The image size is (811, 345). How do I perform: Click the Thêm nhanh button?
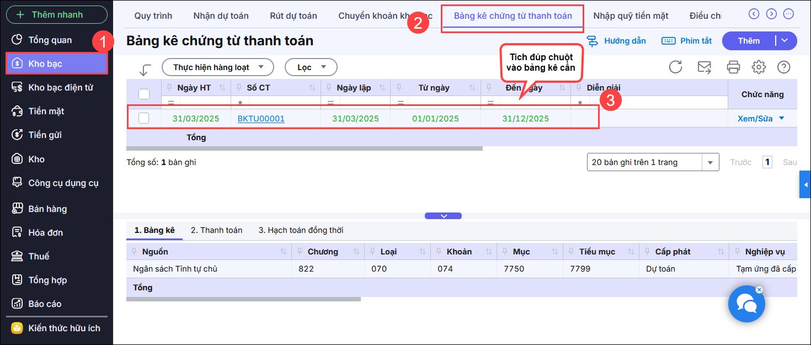tap(57, 14)
